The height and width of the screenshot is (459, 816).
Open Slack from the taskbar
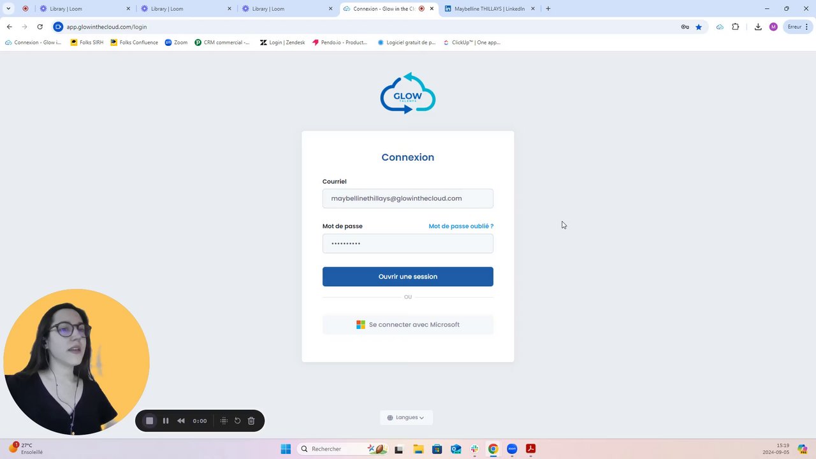tap(474, 449)
